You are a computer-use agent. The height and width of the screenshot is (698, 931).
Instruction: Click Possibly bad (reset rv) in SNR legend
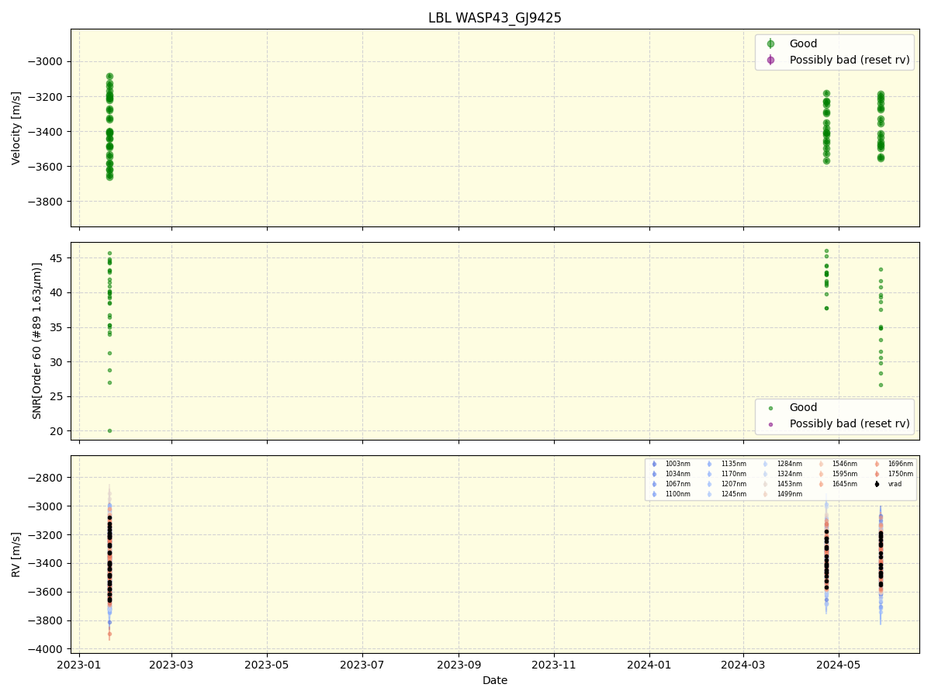(x=850, y=423)
